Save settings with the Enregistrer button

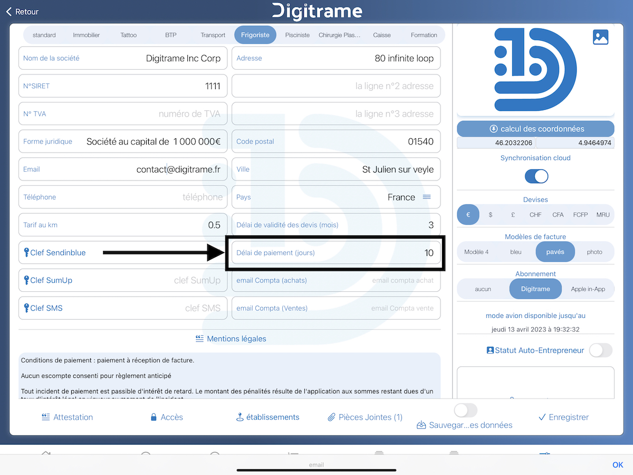(x=563, y=417)
